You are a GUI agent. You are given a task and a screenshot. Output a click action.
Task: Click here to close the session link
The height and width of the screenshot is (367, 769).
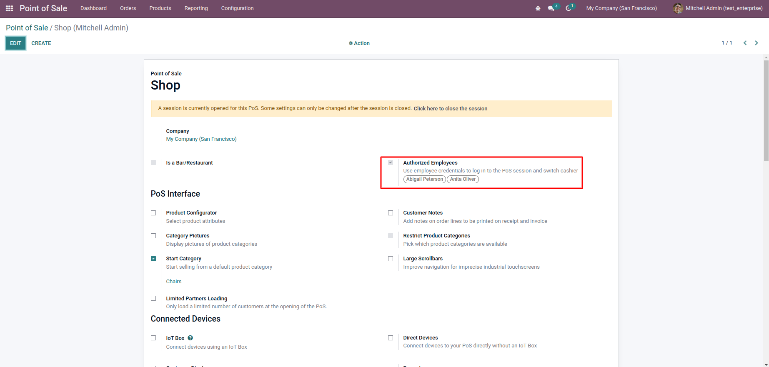pos(450,109)
